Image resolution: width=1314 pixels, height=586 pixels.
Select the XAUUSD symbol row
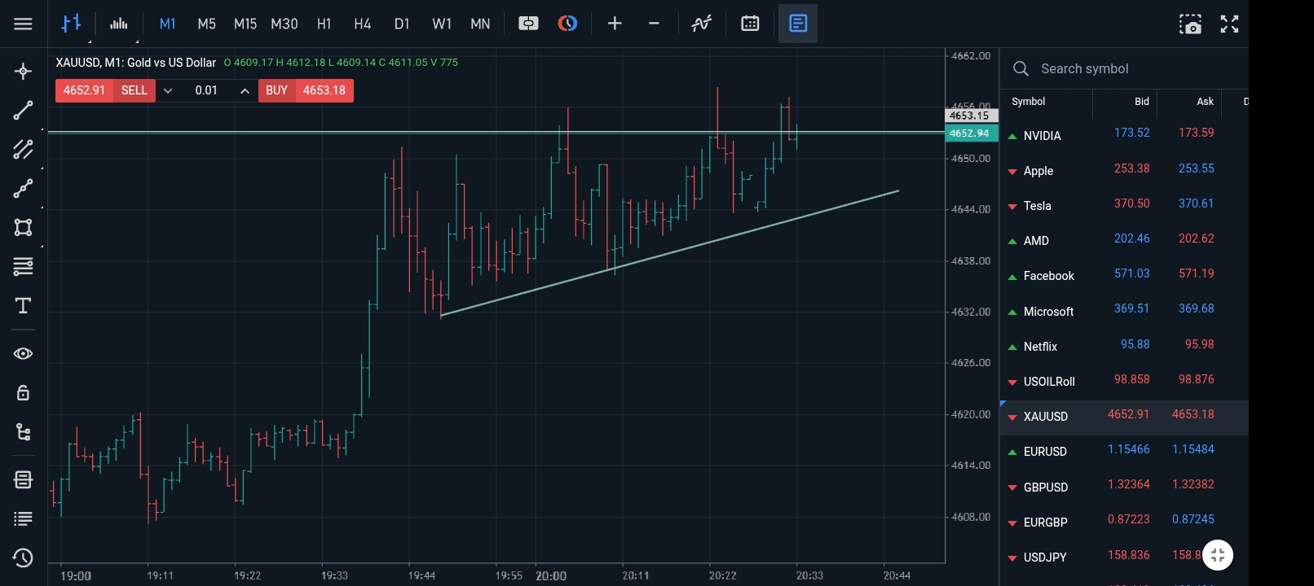point(1124,417)
